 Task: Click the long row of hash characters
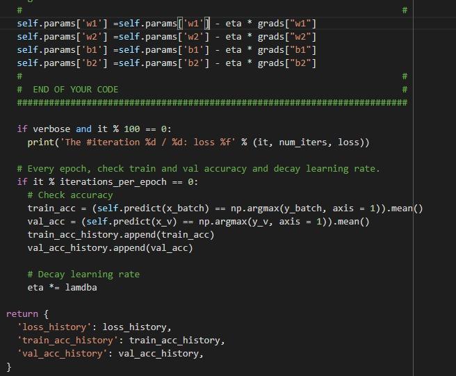click(212, 102)
